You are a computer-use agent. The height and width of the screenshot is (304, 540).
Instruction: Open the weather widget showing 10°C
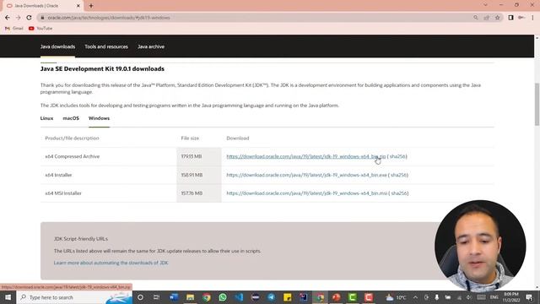click(396, 297)
